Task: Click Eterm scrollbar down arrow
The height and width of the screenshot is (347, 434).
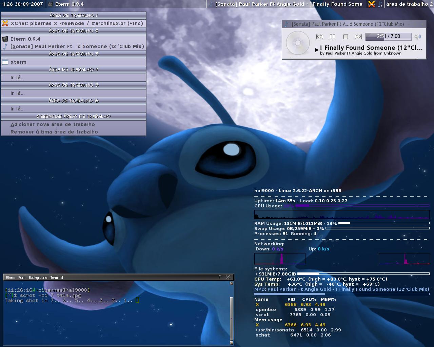Action: click(x=232, y=343)
